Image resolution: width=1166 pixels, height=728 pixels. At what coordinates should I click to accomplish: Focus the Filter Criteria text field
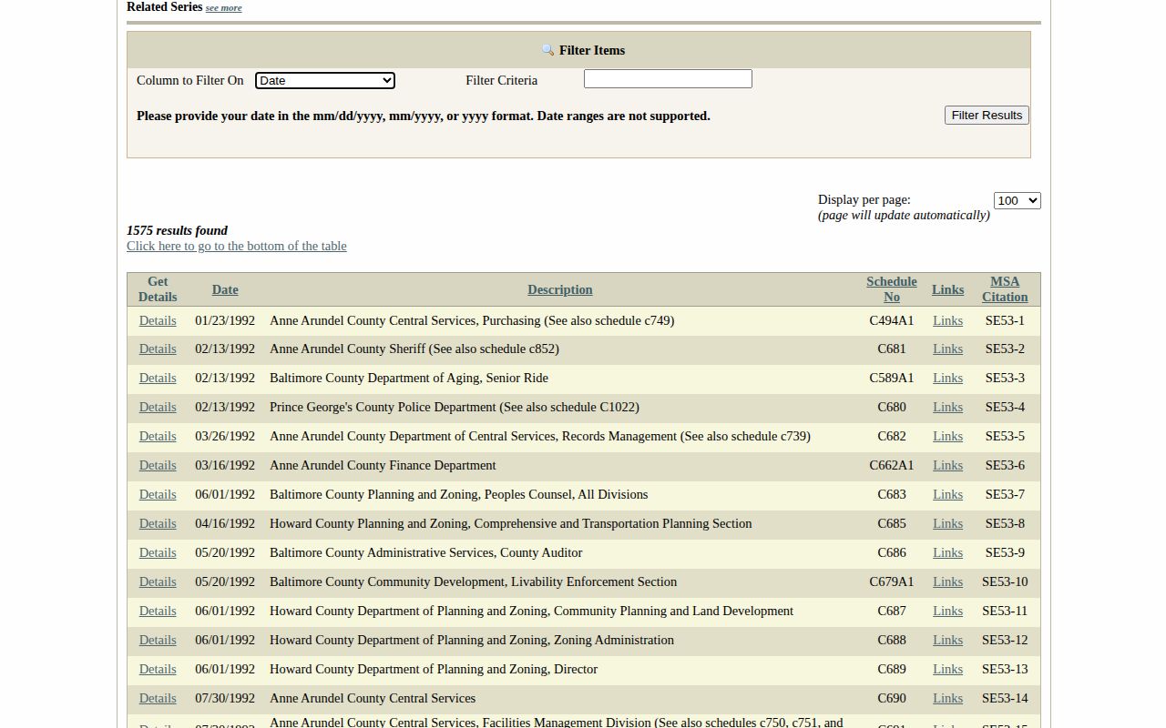[x=668, y=79]
